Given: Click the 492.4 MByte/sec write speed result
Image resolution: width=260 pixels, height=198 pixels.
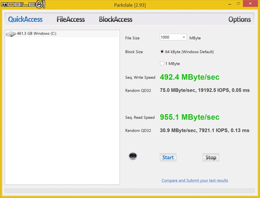Looking at the screenshot, I should [190, 77].
